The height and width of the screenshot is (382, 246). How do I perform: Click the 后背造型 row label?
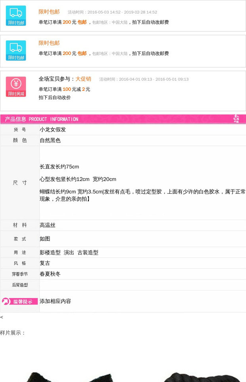20,285
